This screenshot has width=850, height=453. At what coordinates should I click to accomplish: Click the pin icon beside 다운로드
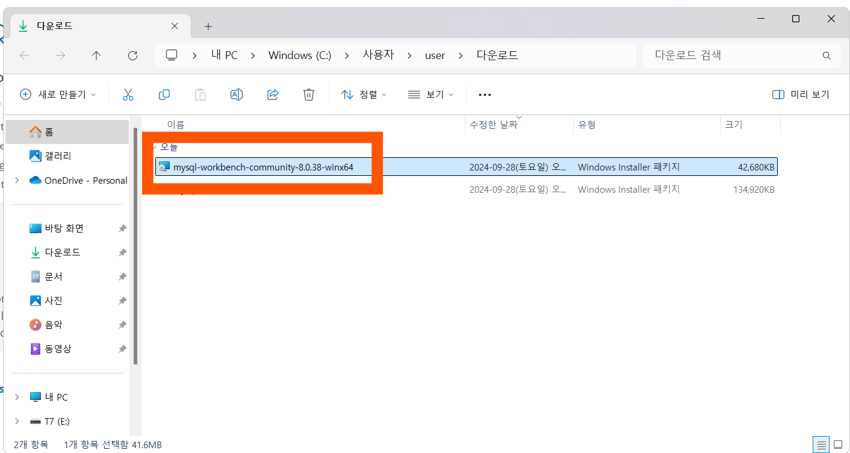(122, 253)
